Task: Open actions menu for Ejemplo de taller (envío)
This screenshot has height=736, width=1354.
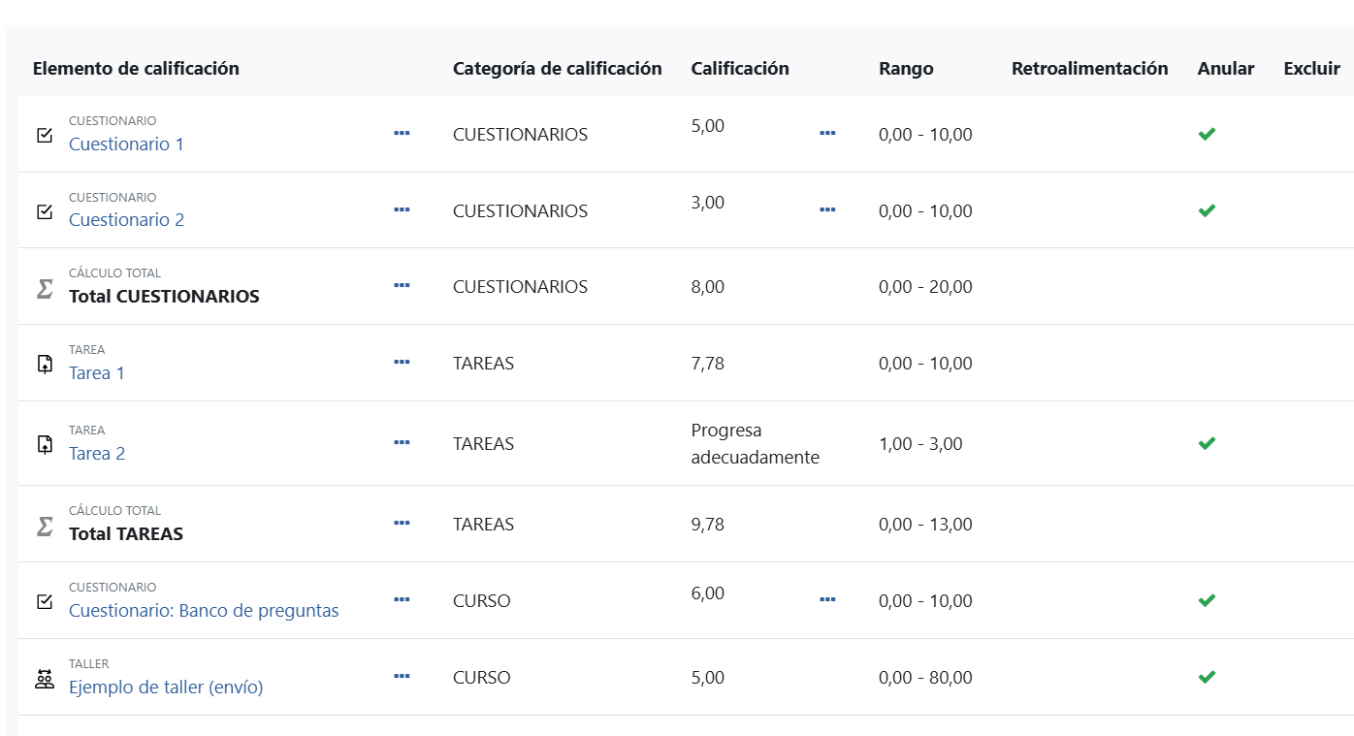Action: [402, 676]
